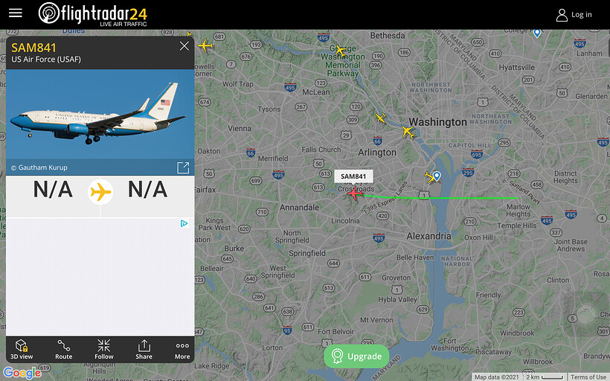Close the SAM841 flight panel

(184, 46)
